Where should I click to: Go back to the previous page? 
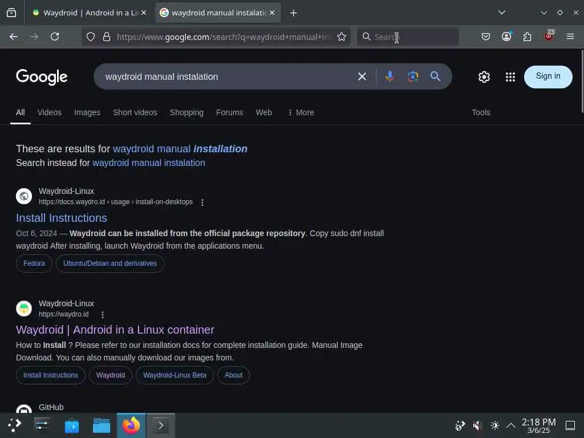click(x=14, y=36)
